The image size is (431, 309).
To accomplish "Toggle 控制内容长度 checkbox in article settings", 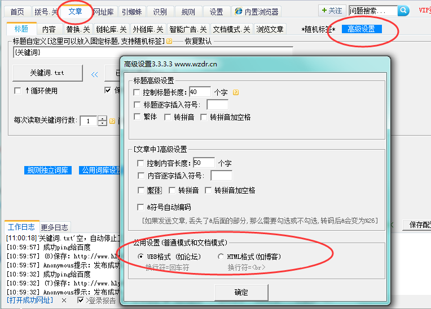I will click(141, 163).
